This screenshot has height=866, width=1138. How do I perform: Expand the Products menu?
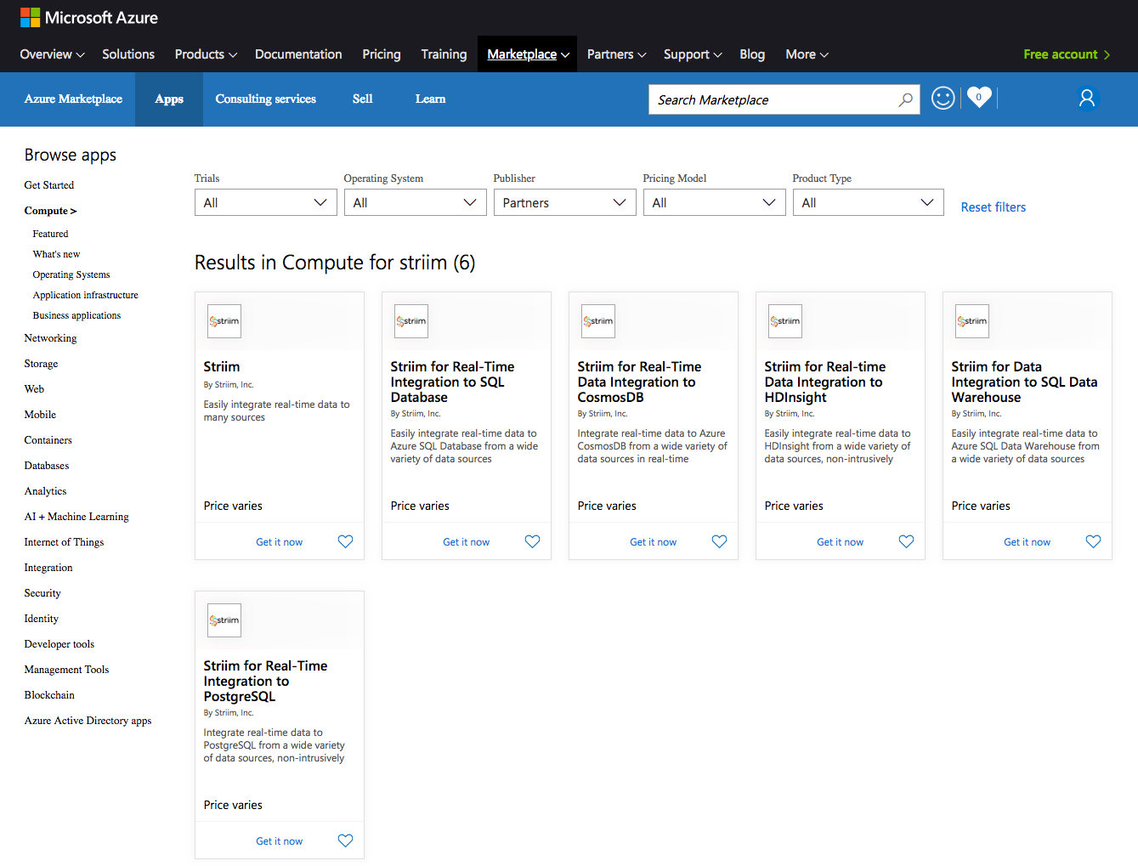(x=206, y=54)
